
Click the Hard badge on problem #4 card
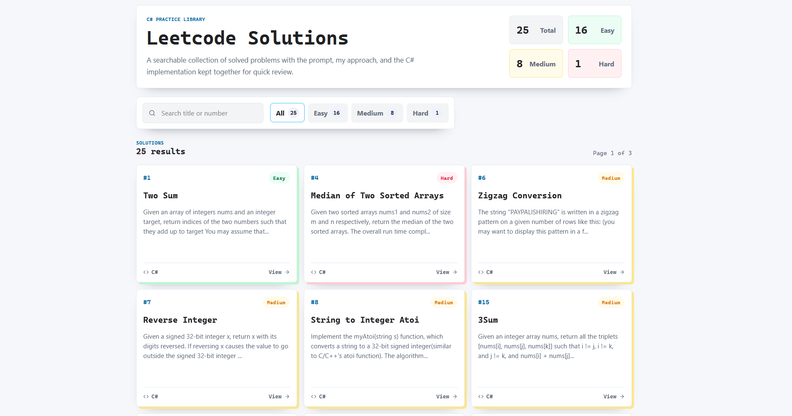tap(447, 178)
